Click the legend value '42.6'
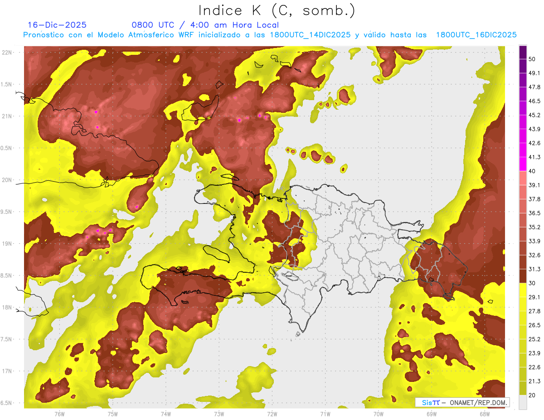 pyautogui.click(x=534, y=143)
